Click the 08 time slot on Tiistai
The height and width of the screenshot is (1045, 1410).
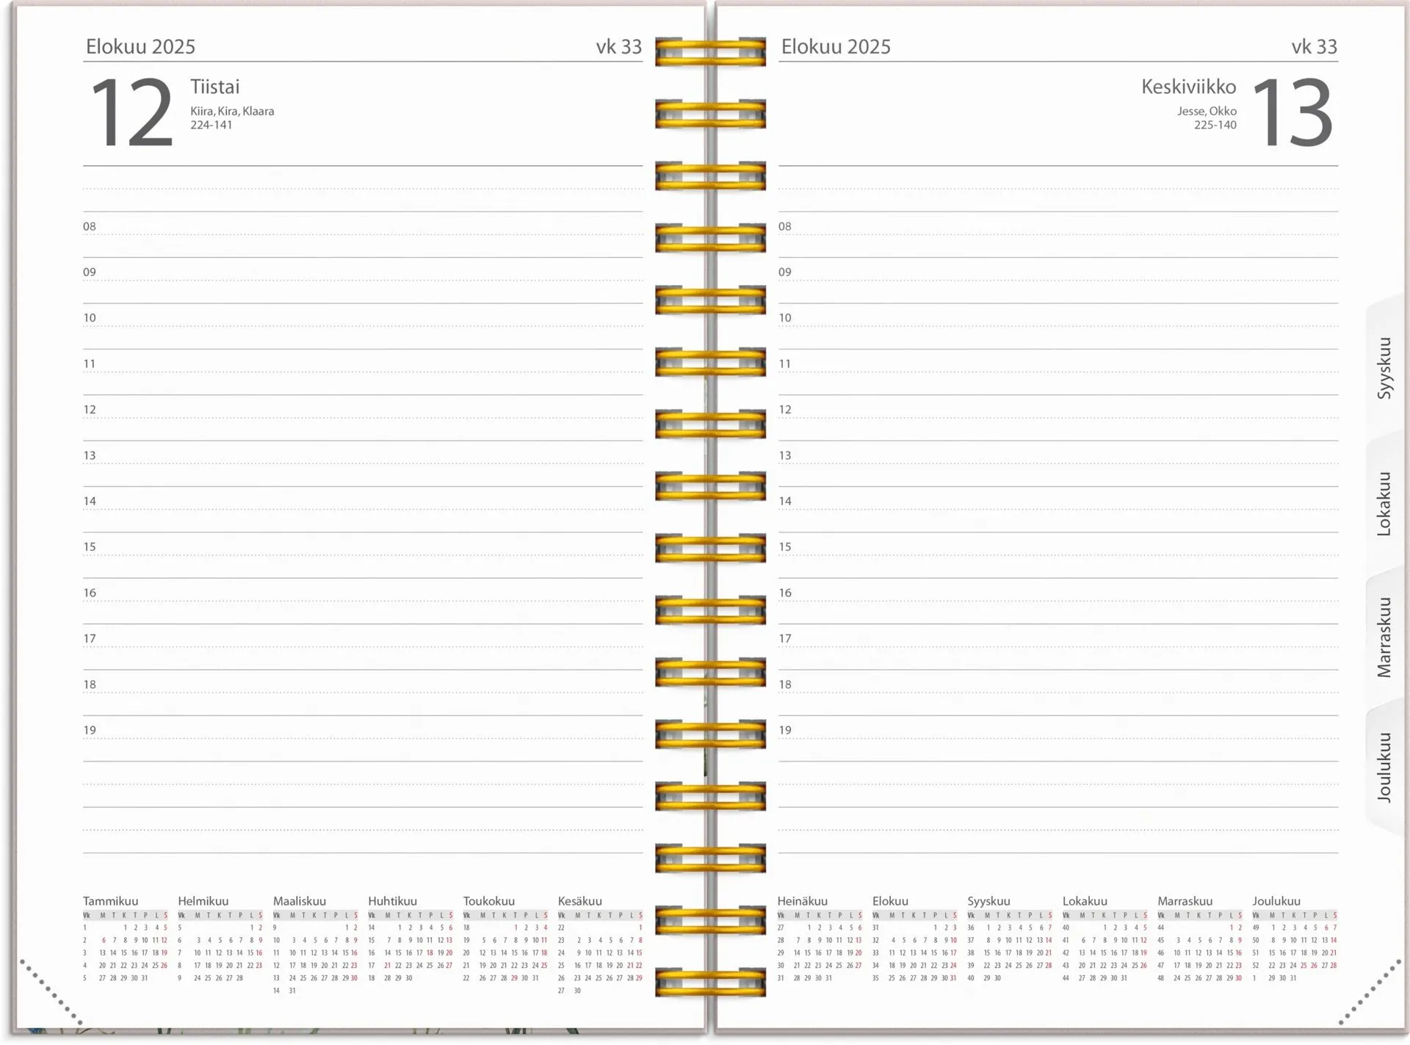363,234
